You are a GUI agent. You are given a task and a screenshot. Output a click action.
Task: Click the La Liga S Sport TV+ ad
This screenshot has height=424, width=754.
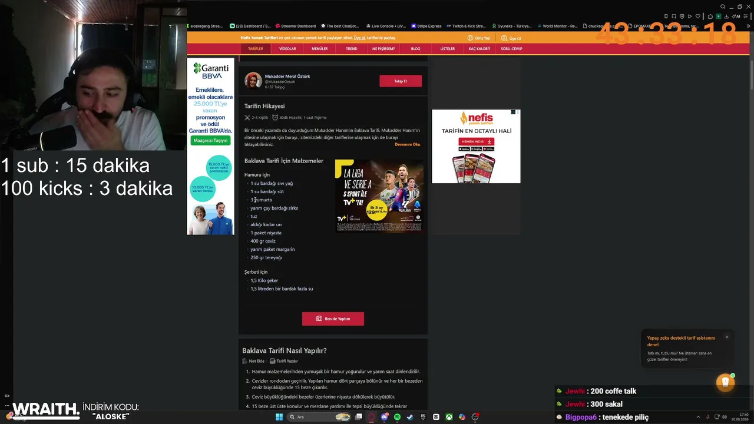[x=379, y=196]
